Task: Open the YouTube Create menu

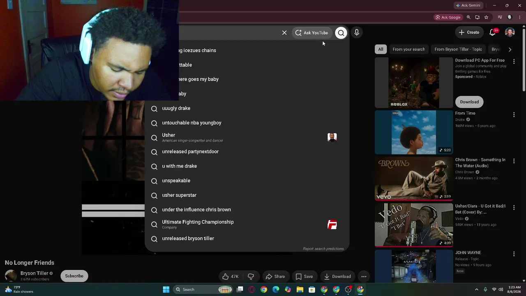Action: tap(469, 32)
